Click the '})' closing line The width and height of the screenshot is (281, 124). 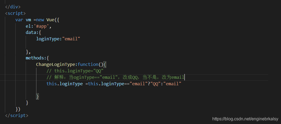[18, 109]
